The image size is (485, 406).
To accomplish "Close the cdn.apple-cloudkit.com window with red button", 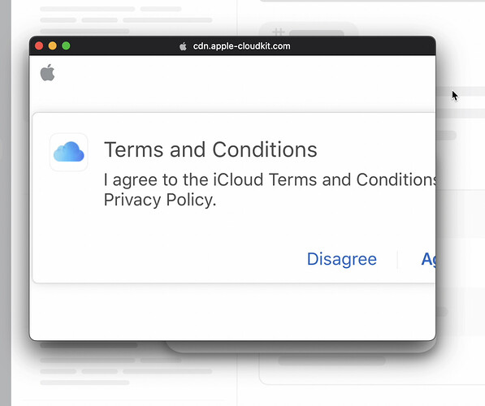I will tap(39, 45).
